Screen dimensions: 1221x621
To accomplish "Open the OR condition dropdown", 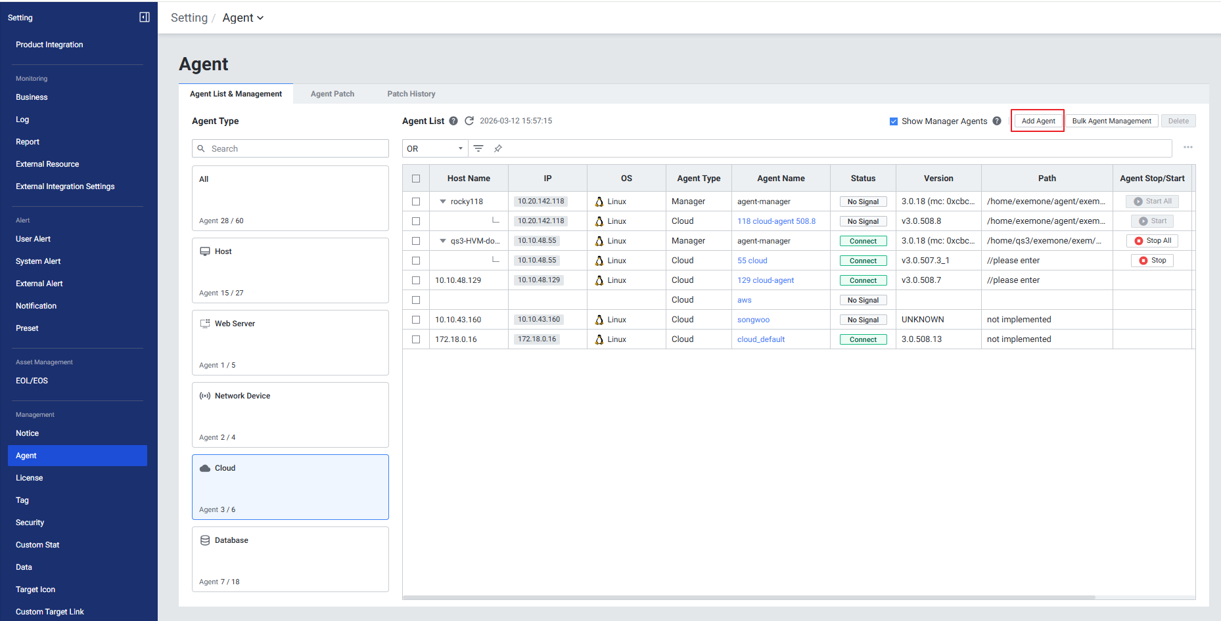I will tap(434, 148).
